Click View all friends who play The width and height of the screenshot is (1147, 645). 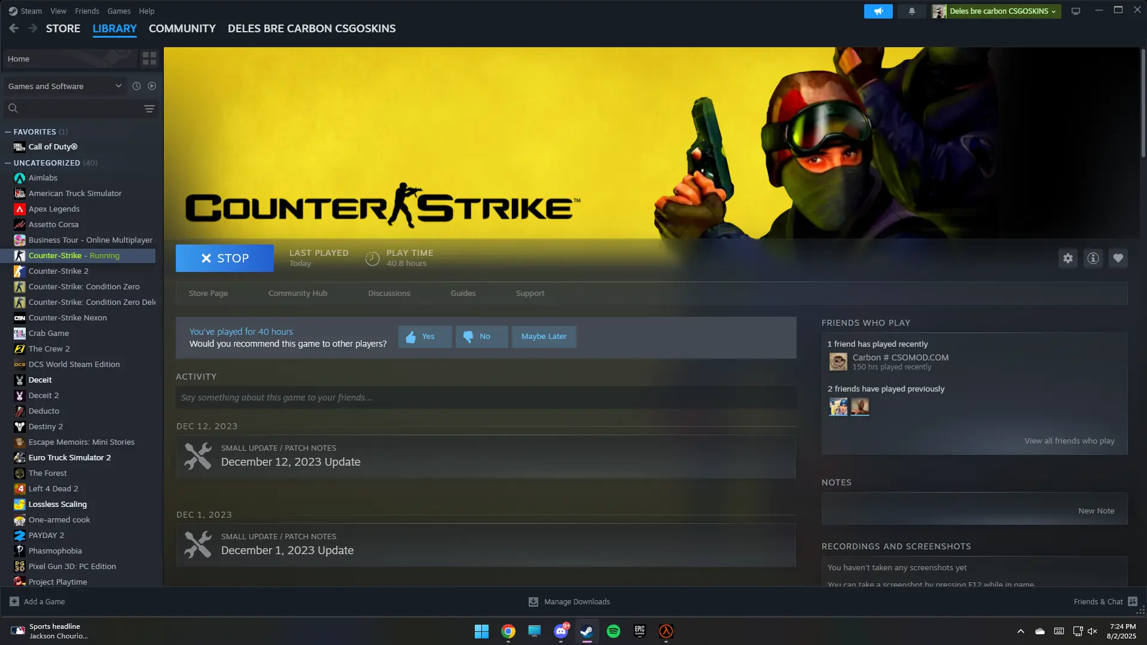[x=1069, y=441]
